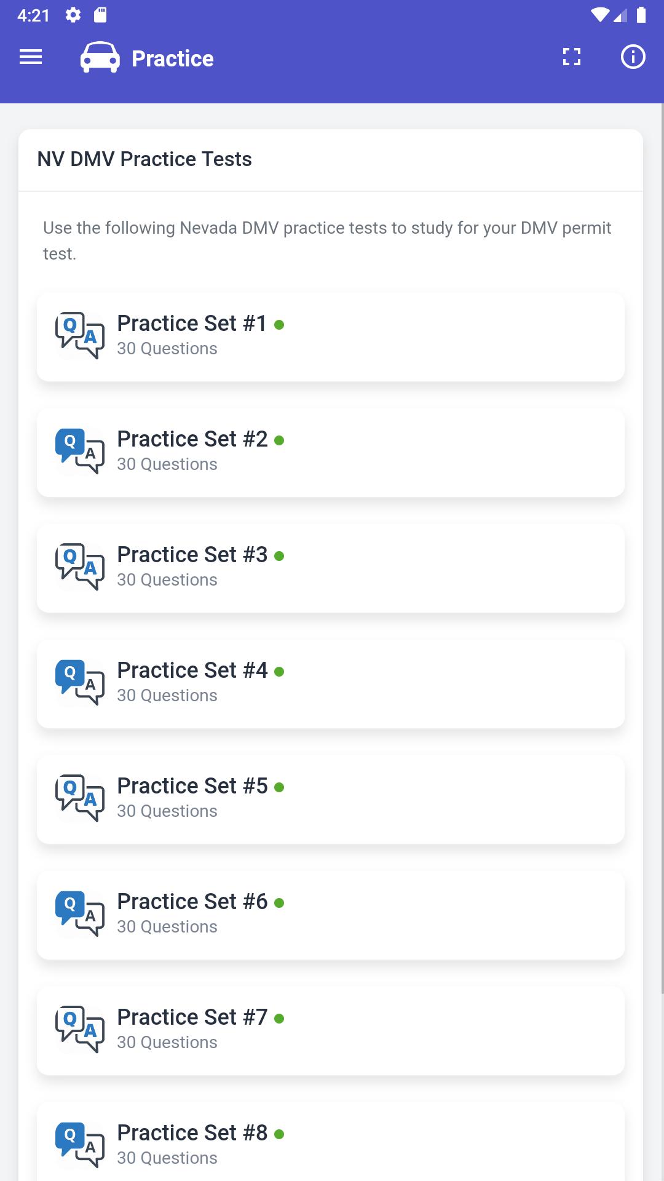Click the scrollbar on the right edge
Screen dimensions: 664x1181
click(x=662, y=547)
